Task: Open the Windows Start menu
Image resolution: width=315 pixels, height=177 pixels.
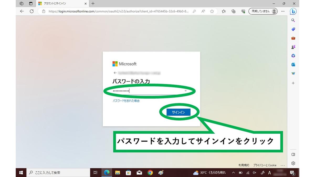Action: pyautogui.click(x=21, y=173)
